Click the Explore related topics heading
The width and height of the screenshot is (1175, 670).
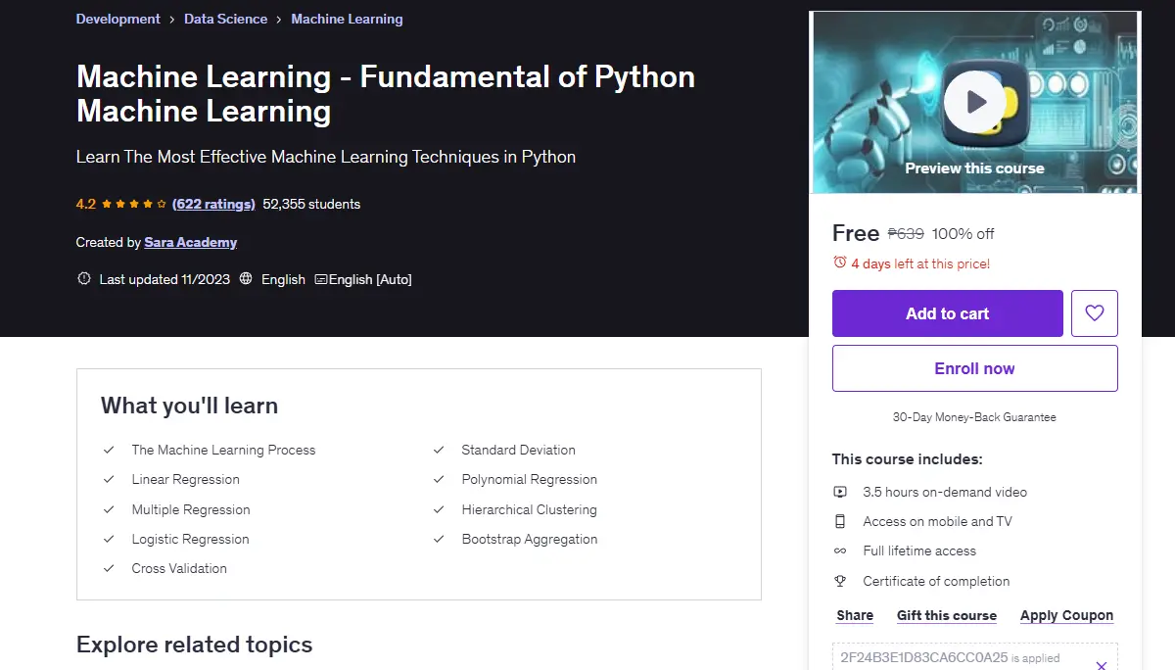[x=195, y=645]
